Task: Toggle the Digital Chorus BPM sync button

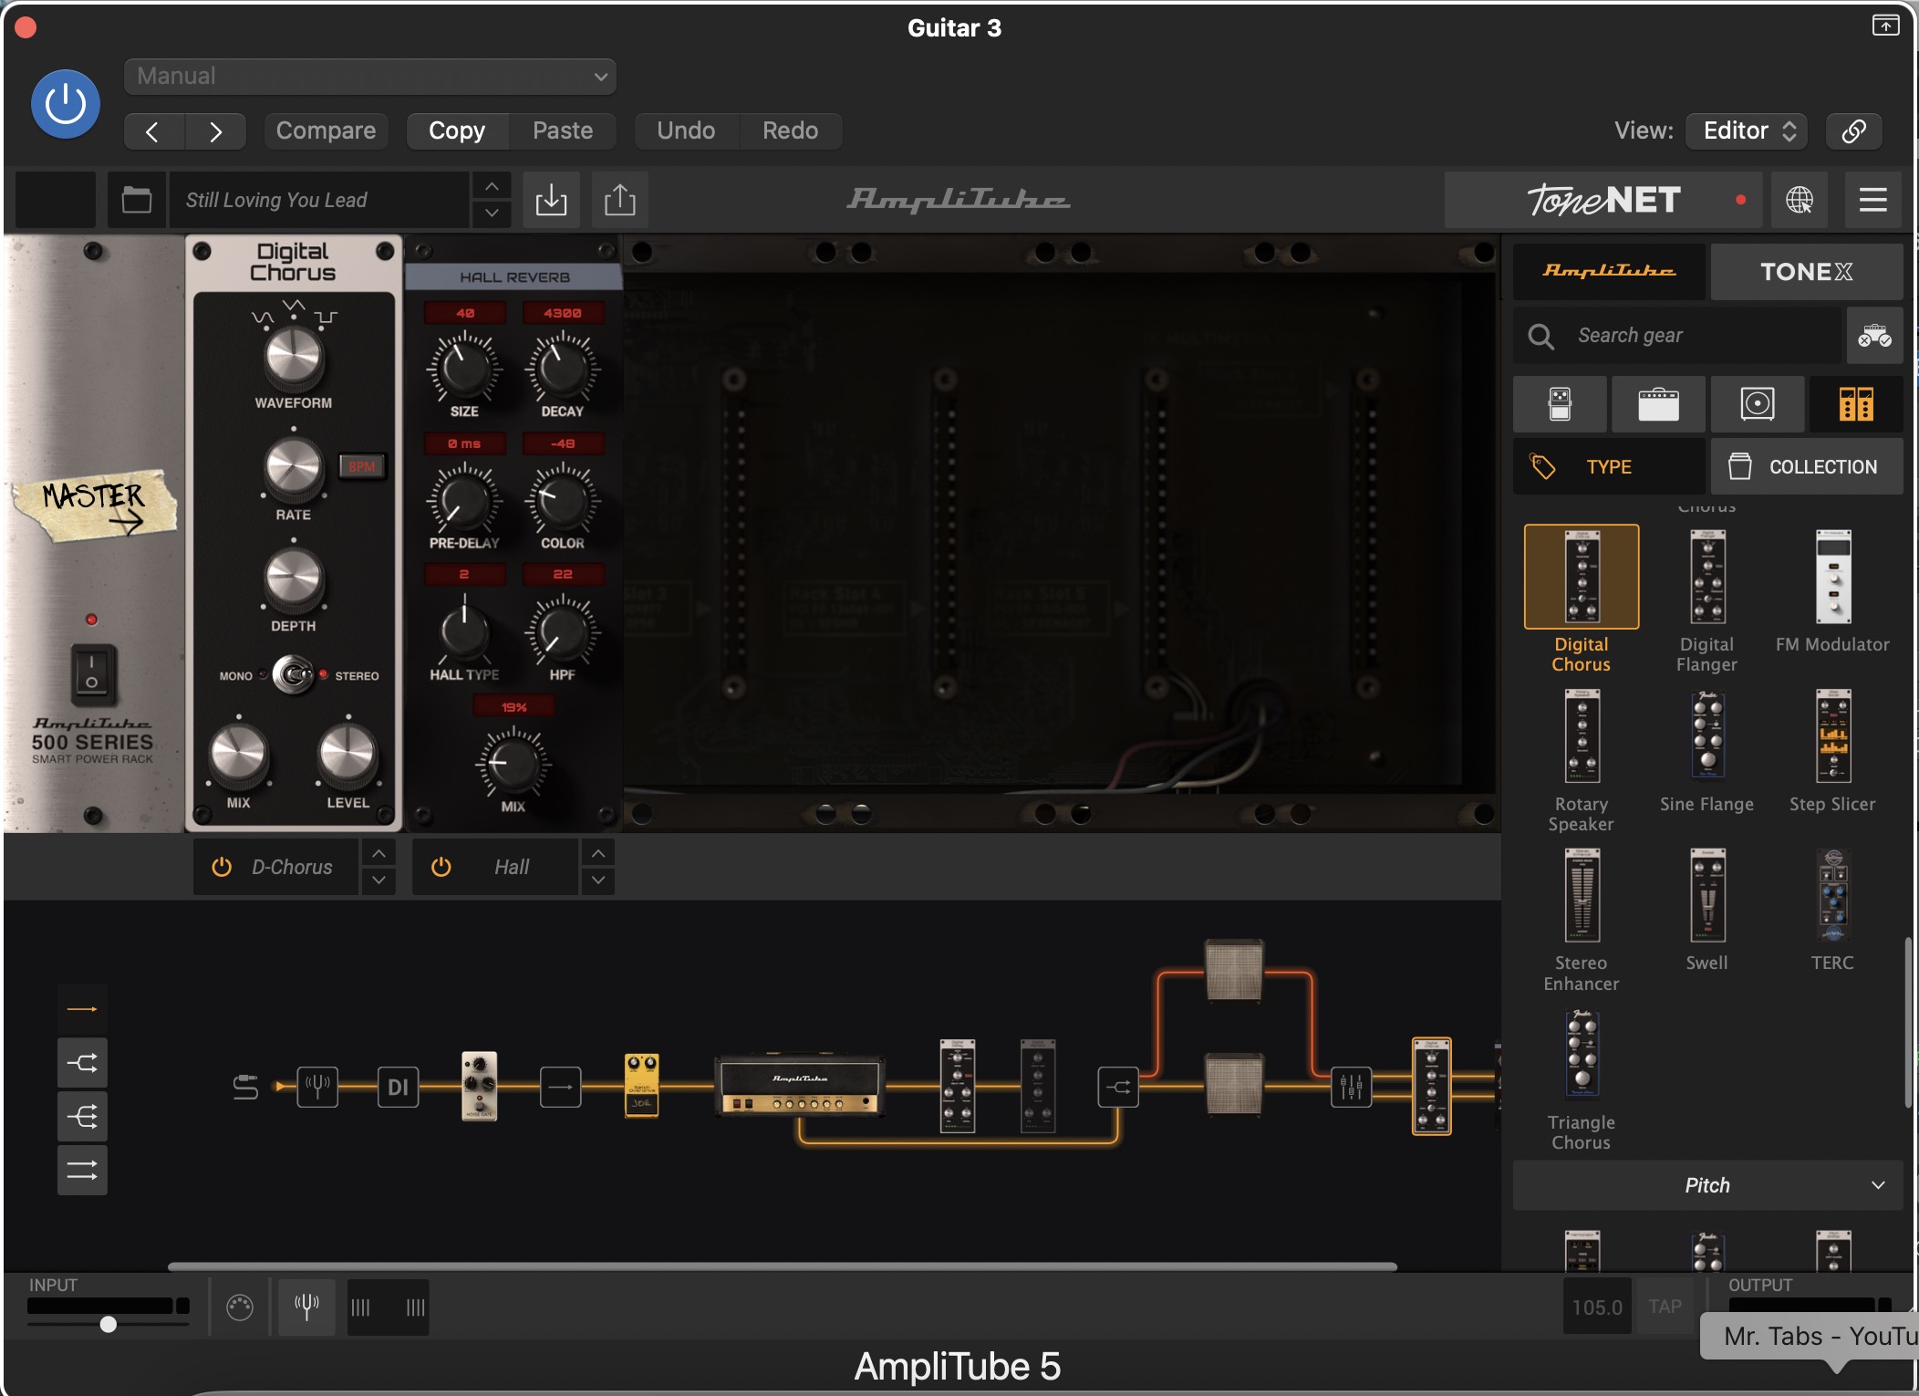Action: click(362, 467)
